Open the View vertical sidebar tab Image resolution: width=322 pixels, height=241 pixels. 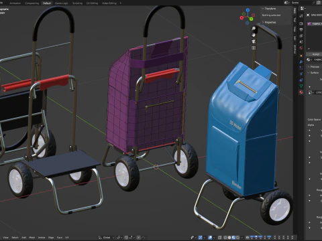click(x=295, y=29)
